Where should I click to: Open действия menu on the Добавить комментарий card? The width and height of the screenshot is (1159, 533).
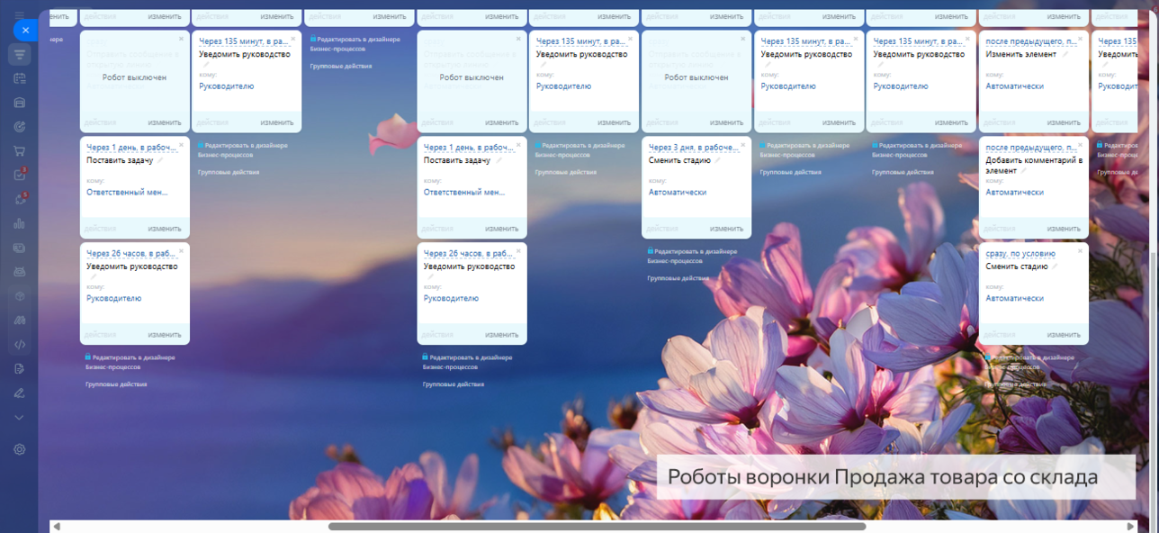click(x=1001, y=229)
